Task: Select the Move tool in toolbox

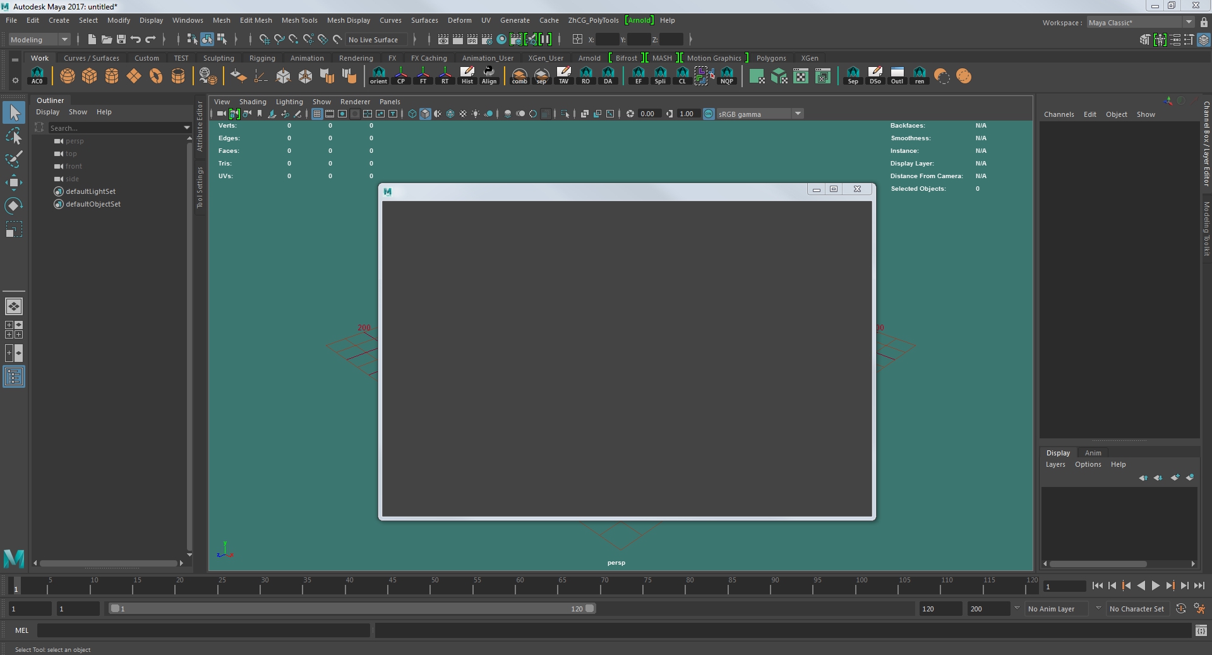Action: (x=13, y=183)
